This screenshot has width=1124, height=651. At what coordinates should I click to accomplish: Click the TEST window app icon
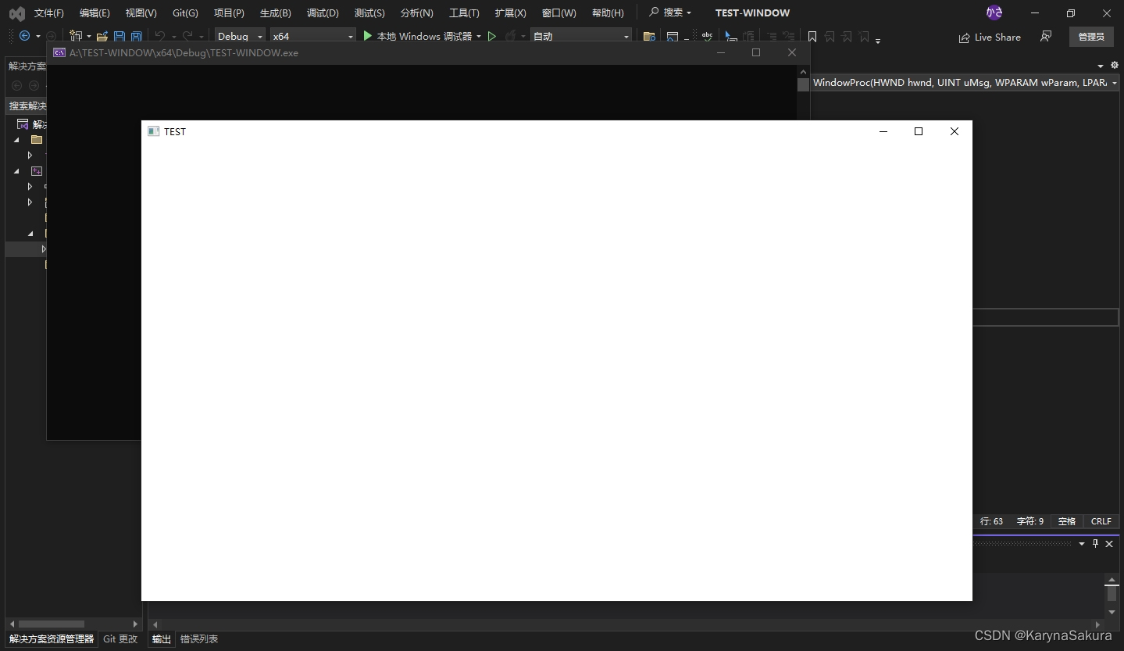(154, 131)
